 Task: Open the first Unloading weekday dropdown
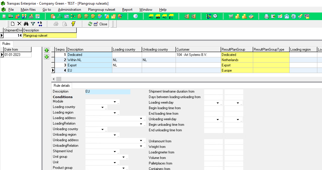(218, 120)
